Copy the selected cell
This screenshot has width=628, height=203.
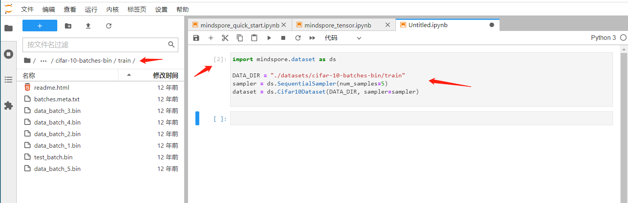(x=240, y=38)
